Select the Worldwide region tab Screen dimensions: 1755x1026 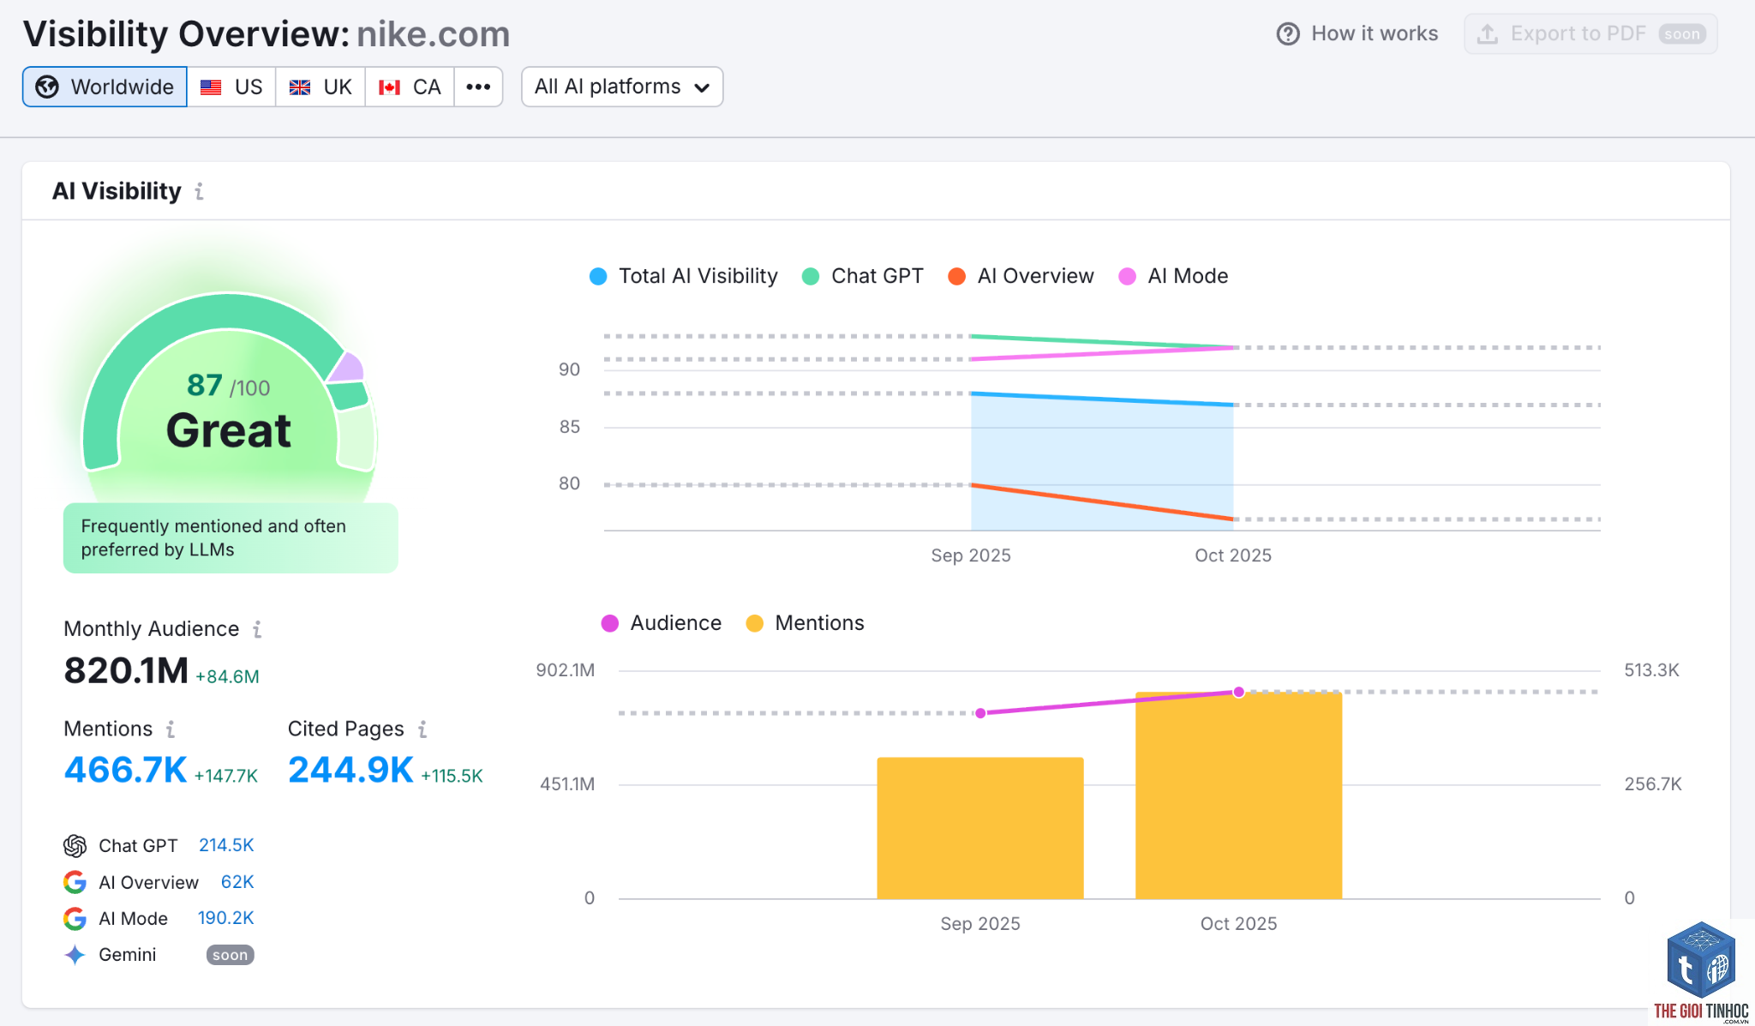105,87
